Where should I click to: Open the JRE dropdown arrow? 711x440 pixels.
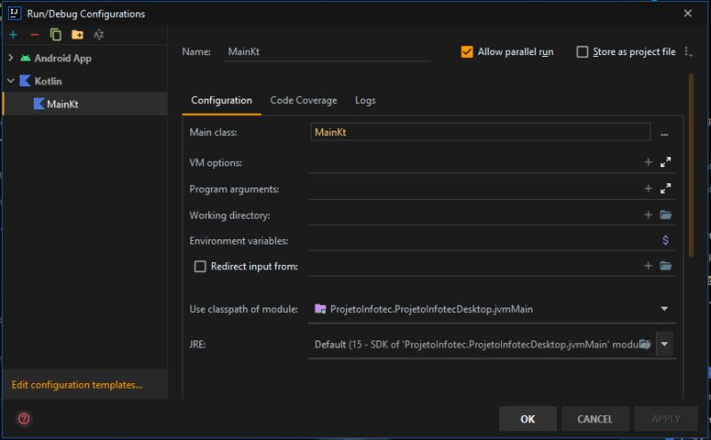[x=665, y=344]
